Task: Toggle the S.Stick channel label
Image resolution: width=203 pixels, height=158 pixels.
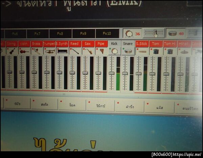Action: click(x=142, y=44)
